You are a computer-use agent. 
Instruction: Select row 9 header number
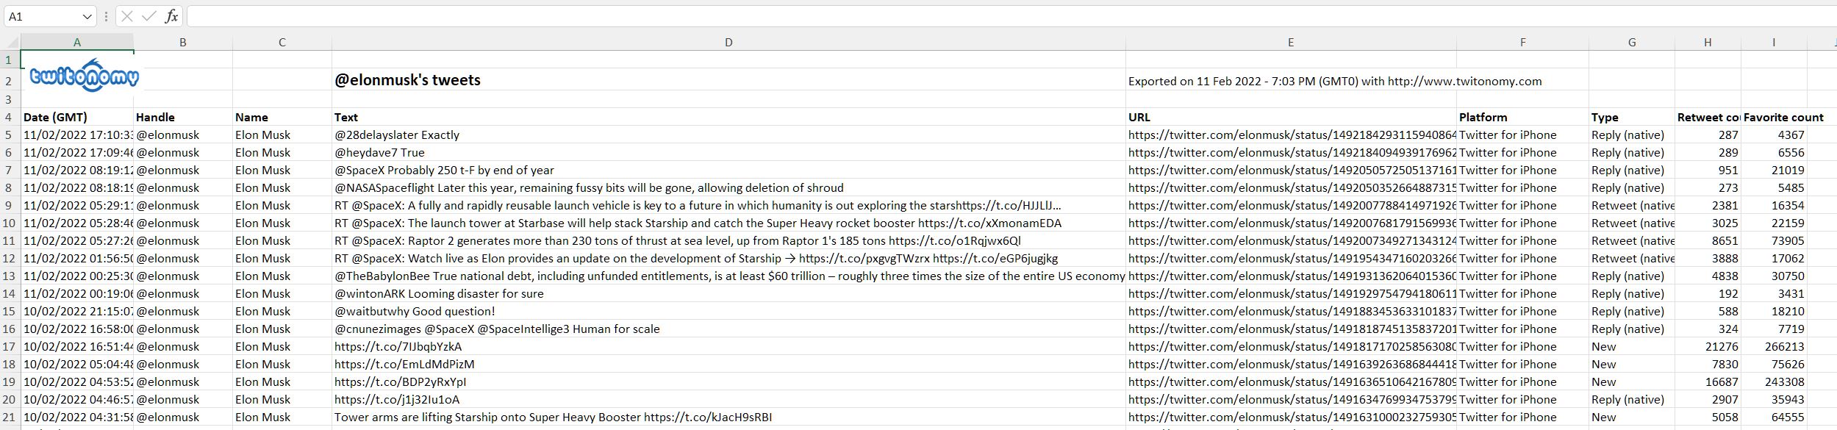click(10, 205)
